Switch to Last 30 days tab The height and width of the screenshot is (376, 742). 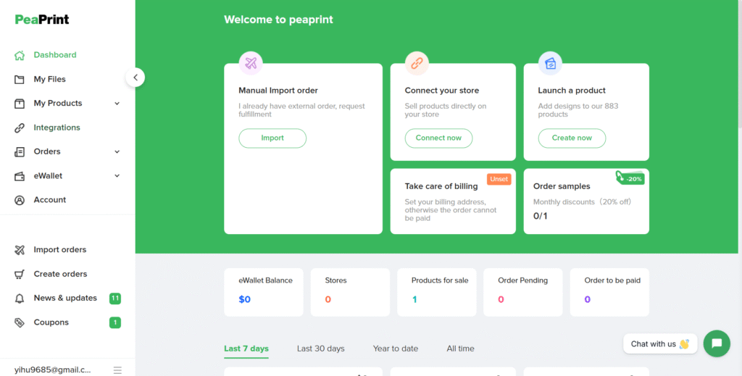point(320,348)
